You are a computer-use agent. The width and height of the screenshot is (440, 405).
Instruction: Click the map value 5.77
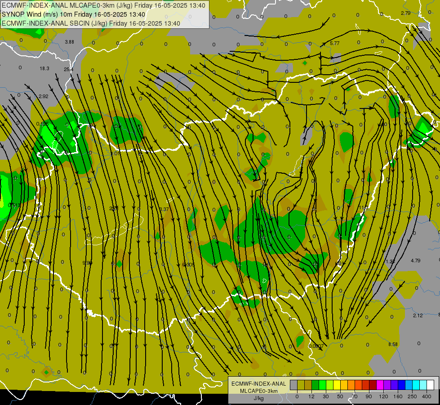coord(335,43)
